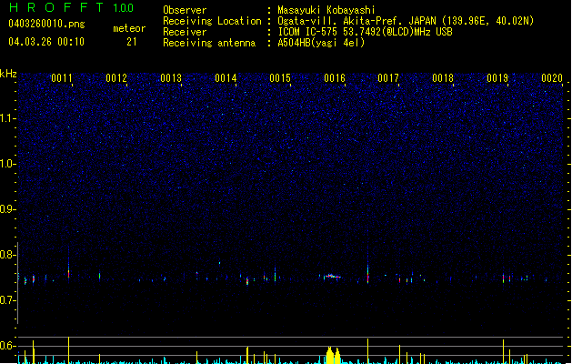Click time marker 0016
572x364 pixels.
tap(335, 78)
